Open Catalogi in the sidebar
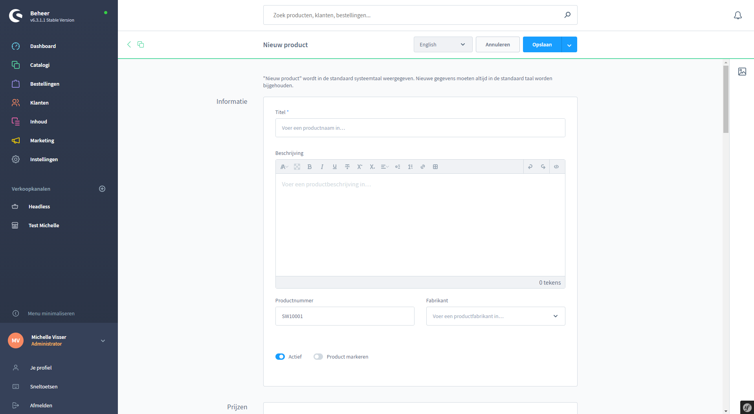The image size is (754, 414). (x=40, y=65)
